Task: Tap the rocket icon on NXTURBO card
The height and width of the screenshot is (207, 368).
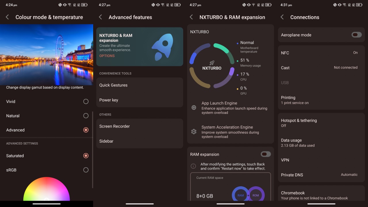Action: click(163, 47)
